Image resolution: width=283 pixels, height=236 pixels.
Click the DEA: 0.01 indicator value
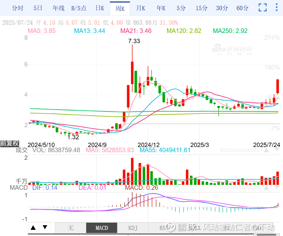[92, 188]
